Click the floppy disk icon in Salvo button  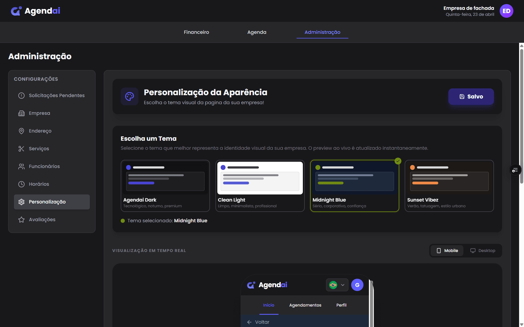tap(462, 97)
